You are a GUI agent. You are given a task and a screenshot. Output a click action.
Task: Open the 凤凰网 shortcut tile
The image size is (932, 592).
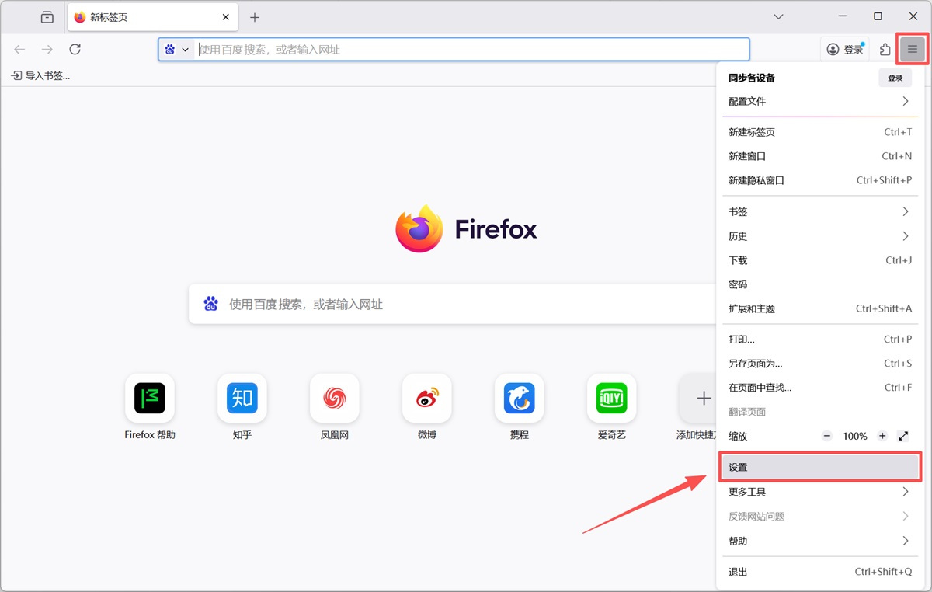click(x=334, y=399)
